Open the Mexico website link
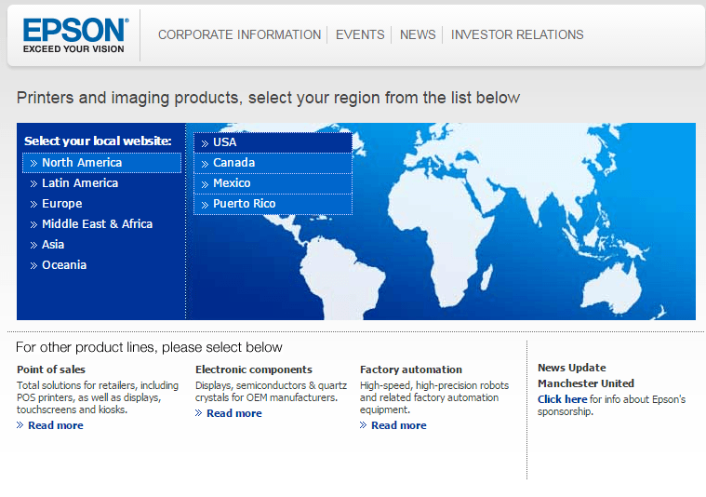Screen dimensions: 706x497 click(x=273, y=183)
